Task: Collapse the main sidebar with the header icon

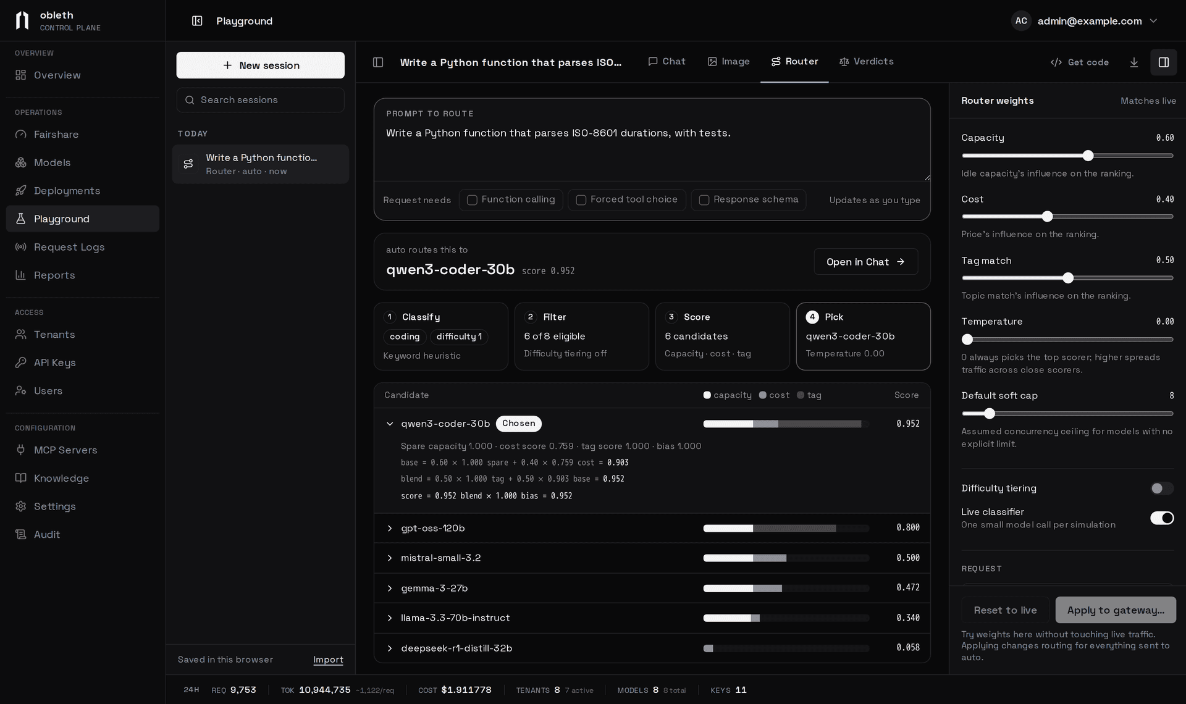Action: pyautogui.click(x=197, y=21)
